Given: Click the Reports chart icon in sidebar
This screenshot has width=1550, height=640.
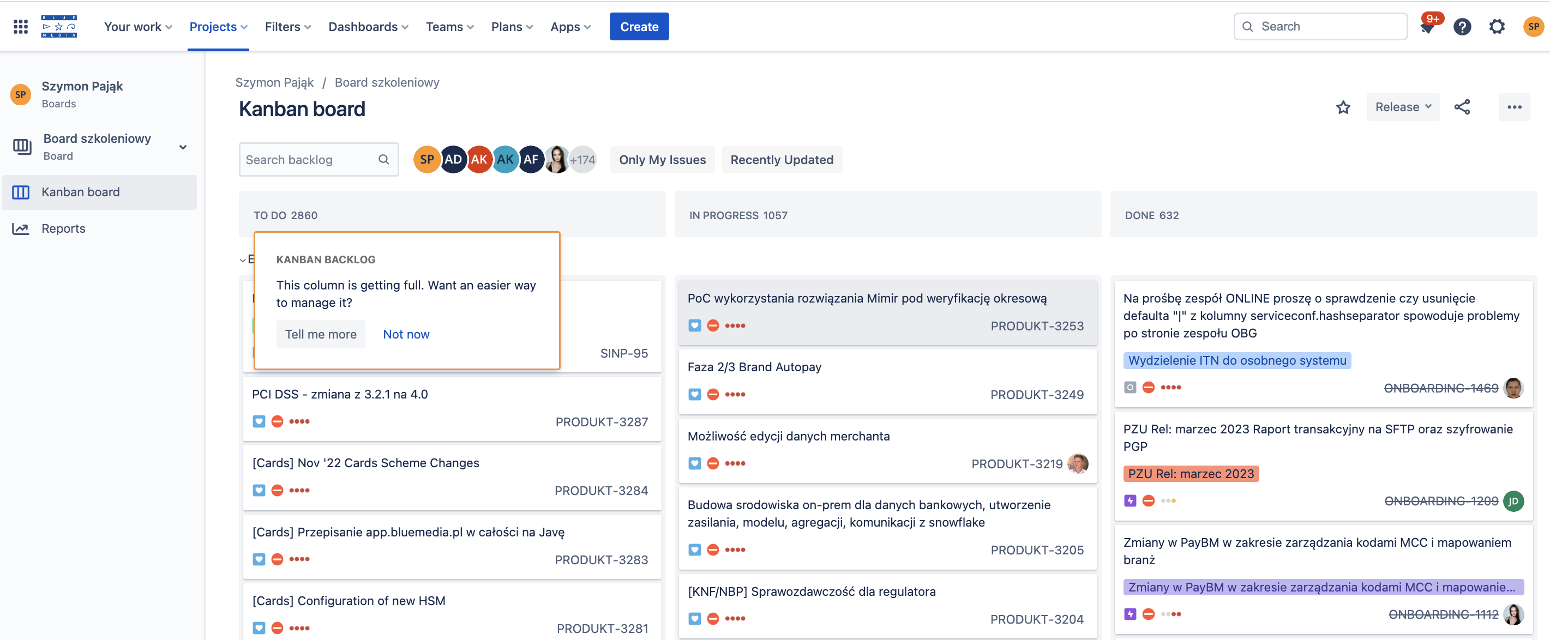Looking at the screenshot, I should pos(21,228).
